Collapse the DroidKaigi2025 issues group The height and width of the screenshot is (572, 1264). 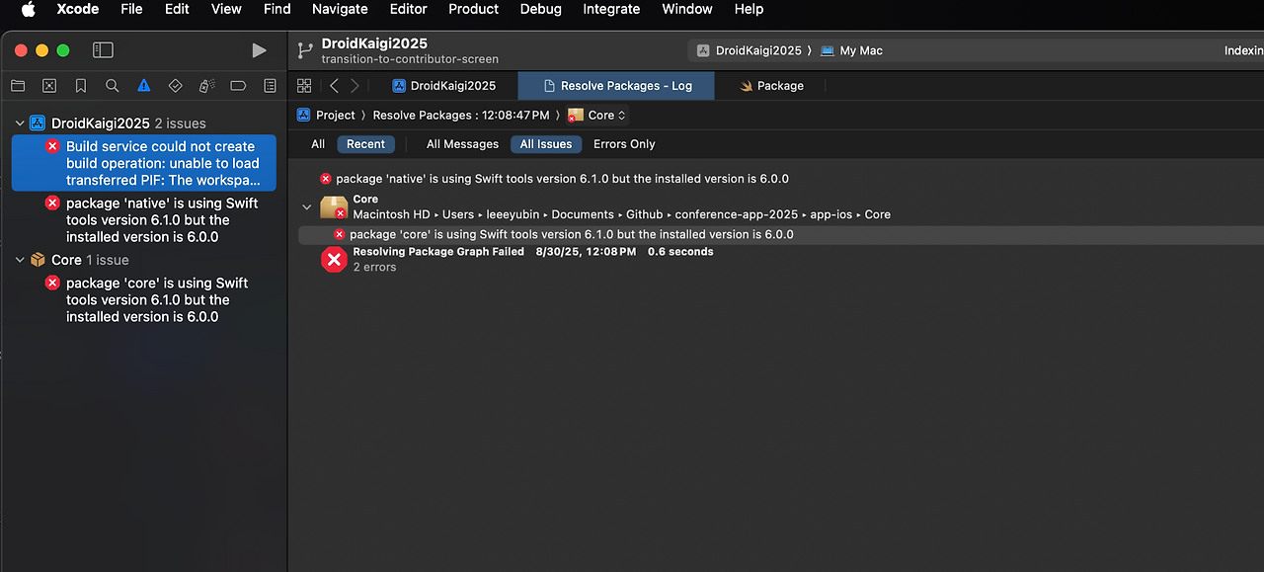(x=20, y=123)
